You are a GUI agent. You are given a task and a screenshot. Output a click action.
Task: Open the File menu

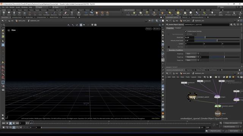pos(3,7)
